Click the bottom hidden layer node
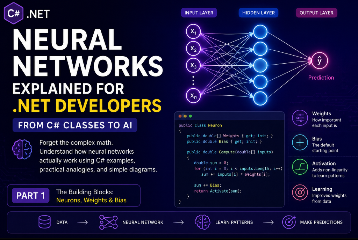 coord(260,99)
